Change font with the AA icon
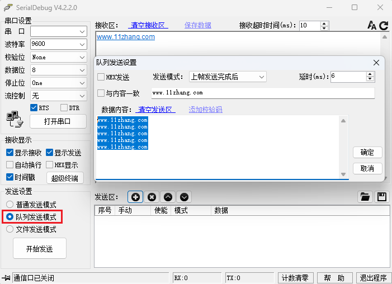 372,25
